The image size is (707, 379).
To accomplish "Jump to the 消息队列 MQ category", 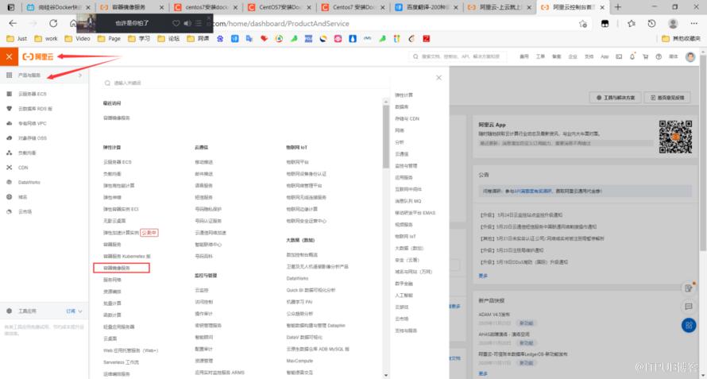I will point(408,201).
